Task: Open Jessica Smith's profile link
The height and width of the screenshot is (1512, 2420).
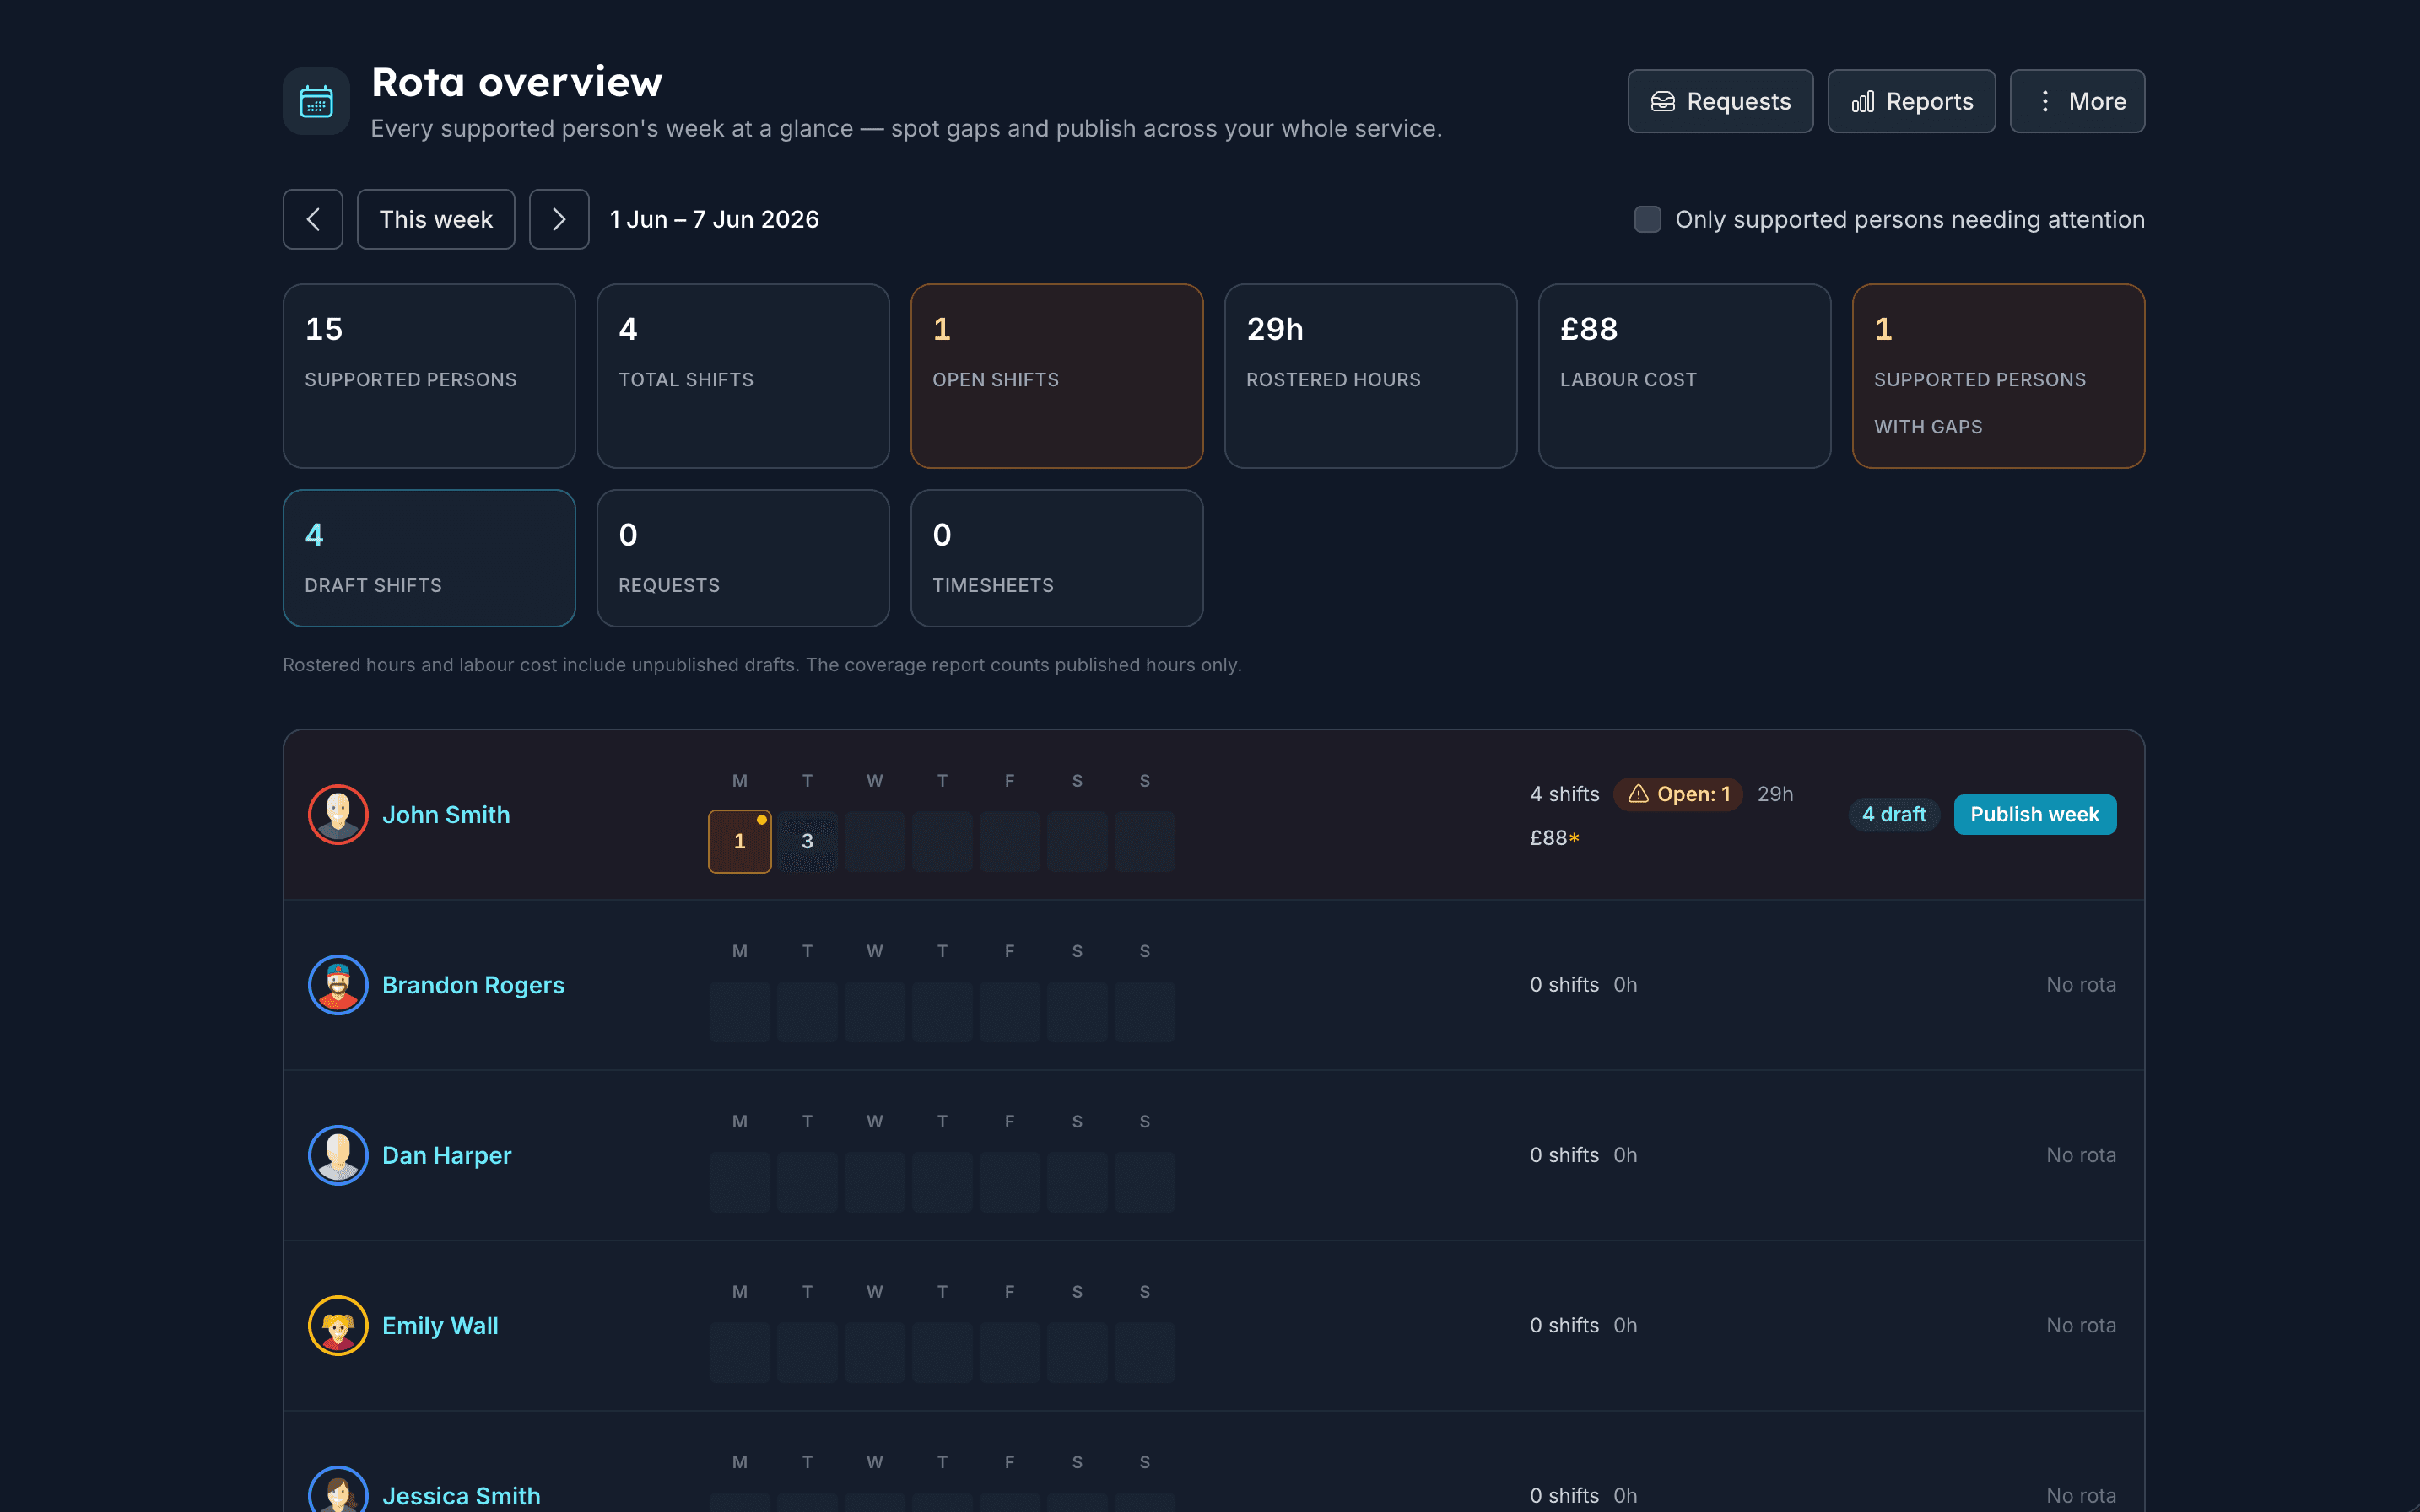Action: coord(462,1496)
